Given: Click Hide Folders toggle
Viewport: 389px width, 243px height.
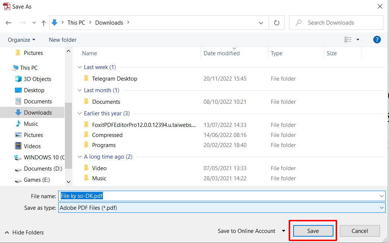Looking at the screenshot, I should pyautogui.click(x=24, y=232).
